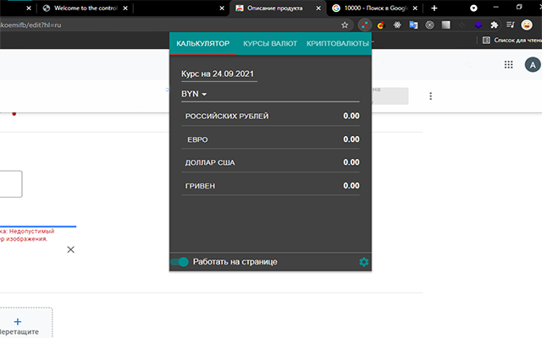
Task: Open a new browser tab
Action: [434, 8]
